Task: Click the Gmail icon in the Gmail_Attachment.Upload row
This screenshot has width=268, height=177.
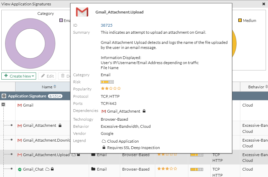Action: click(20, 155)
